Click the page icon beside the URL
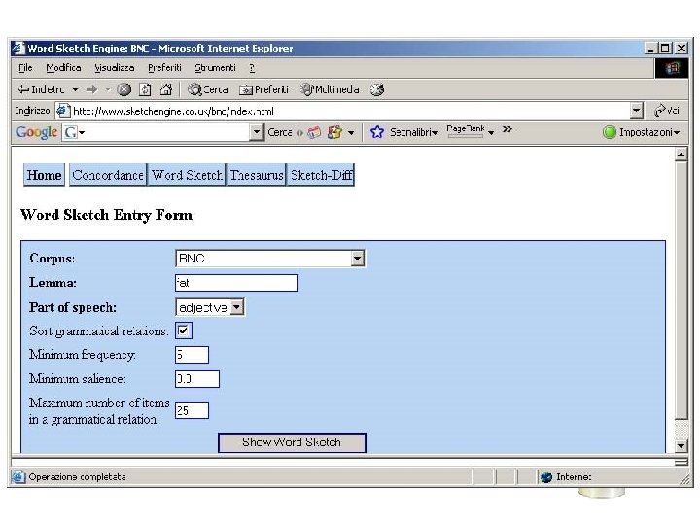Screen dimensions: 700x525 click(x=63, y=110)
